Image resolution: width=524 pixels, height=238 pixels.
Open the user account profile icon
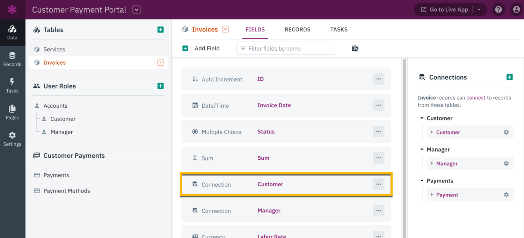(516, 9)
